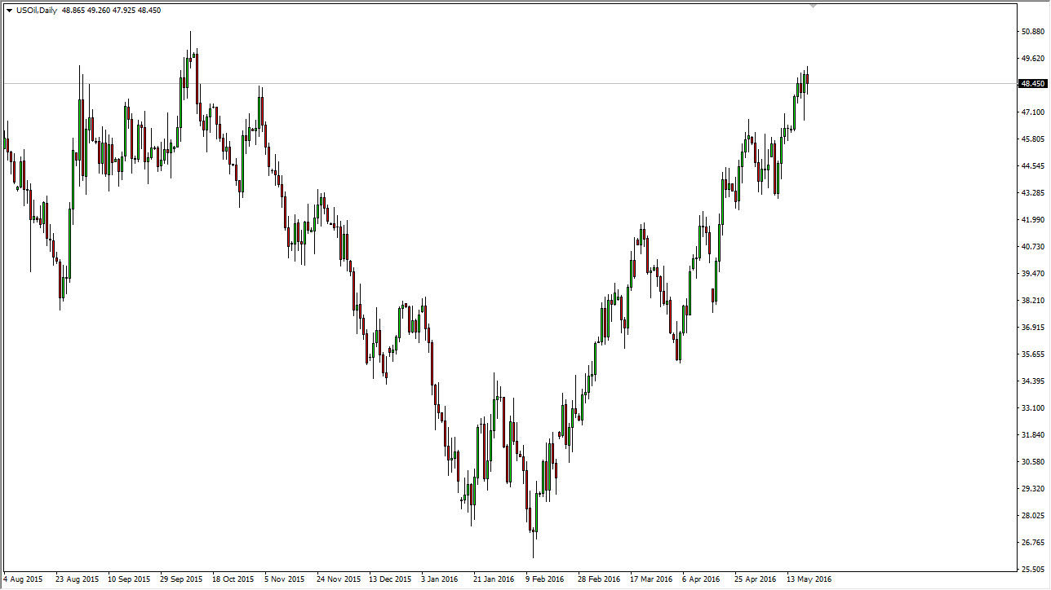This screenshot has height=590, width=1051.
Task: Click the open value 48.865 in header
Action: 74,11
